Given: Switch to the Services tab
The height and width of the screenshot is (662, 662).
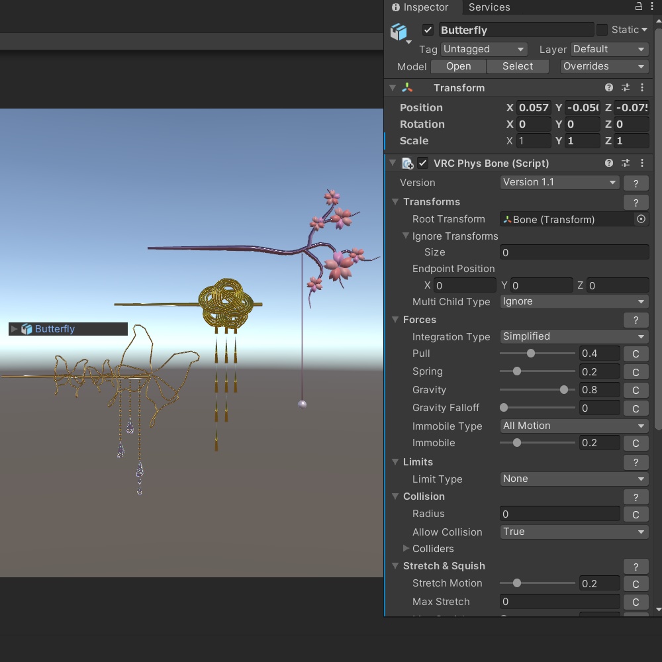Looking at the screenshot, I should (489, 7).
